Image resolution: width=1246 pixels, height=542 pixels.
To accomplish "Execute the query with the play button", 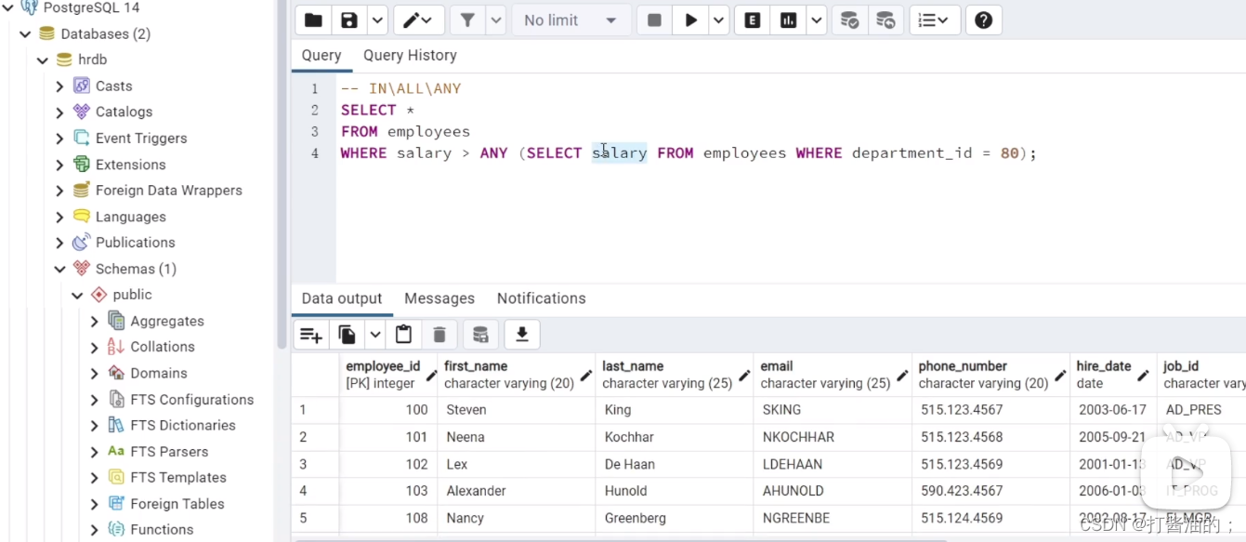I will tap(690, 20).
